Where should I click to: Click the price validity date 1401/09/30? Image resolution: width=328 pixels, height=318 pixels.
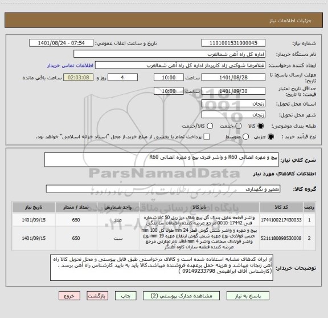(x=233, y=91)
